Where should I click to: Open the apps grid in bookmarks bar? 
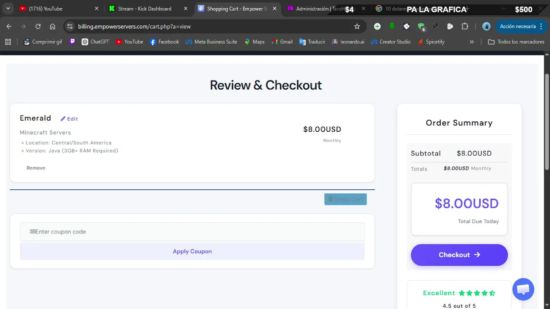point(8,42)
